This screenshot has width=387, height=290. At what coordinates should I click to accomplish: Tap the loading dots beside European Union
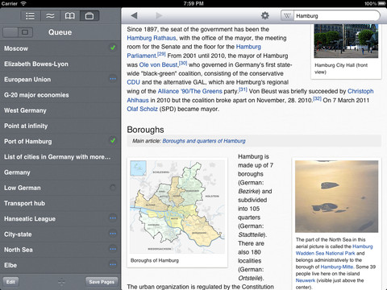[x=113, y=79]
